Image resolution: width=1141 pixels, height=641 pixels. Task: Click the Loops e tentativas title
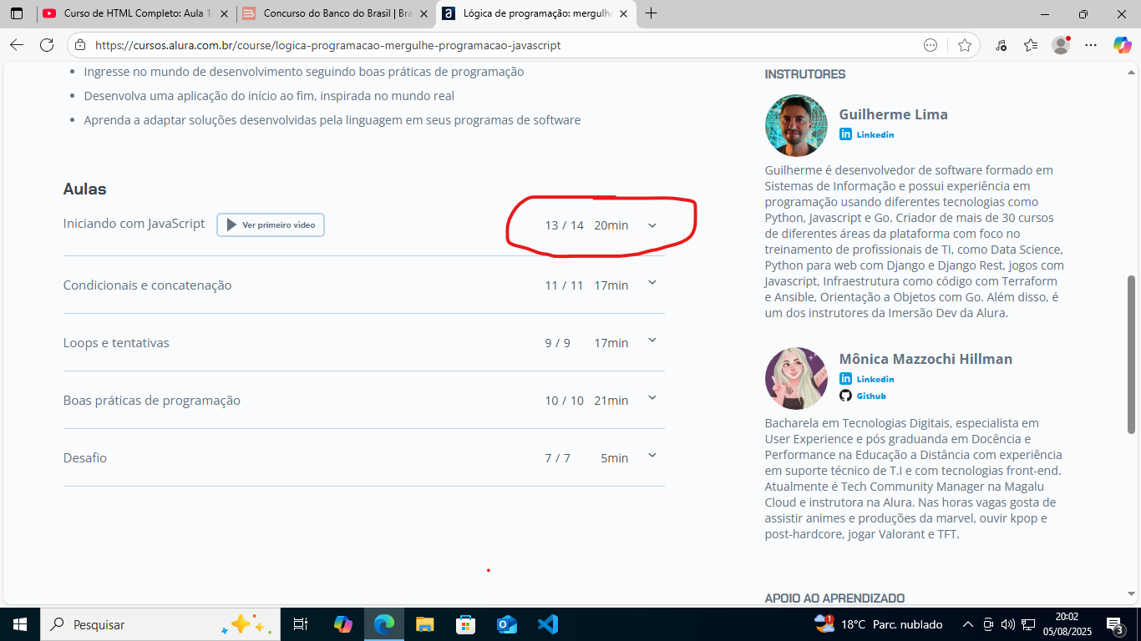click(x=116, y=343)
